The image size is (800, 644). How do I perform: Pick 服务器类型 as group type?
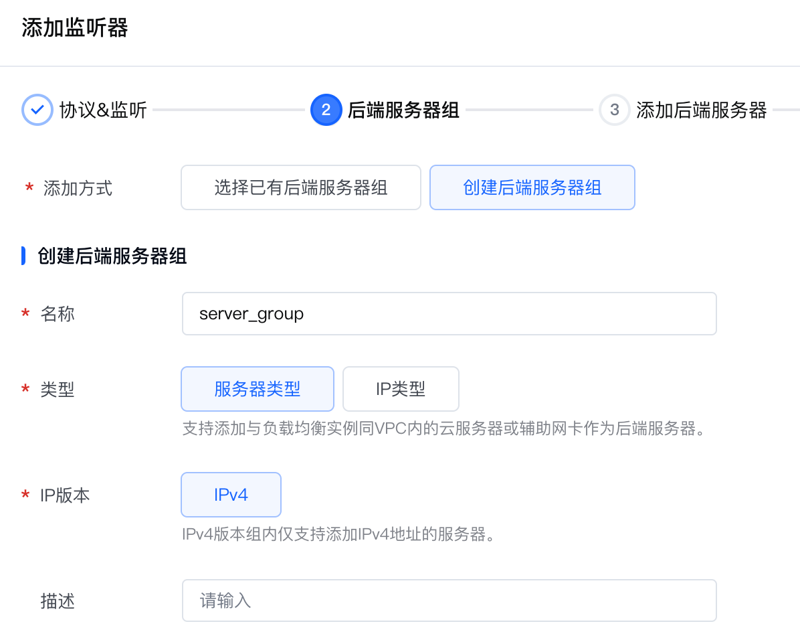pos(257,389)
